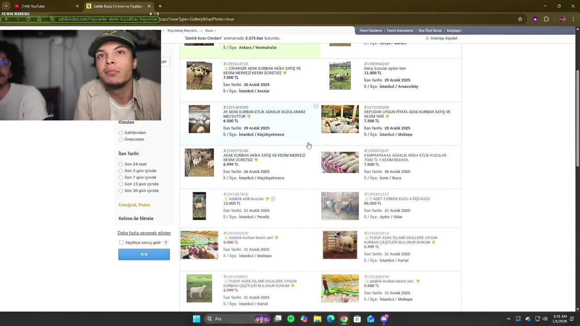The width and height of the screenshot is (580, 326).
Task: Open Spotify from taskbar
Action: (x=291, y=319)
